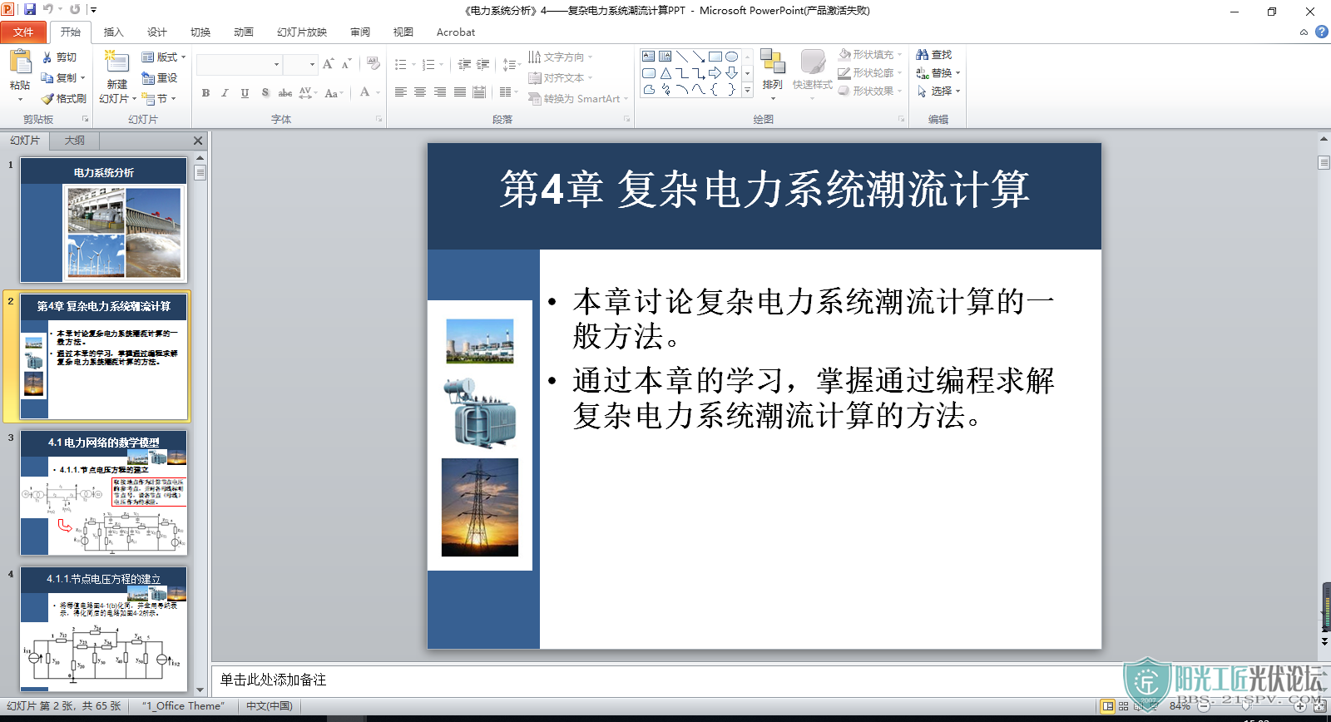Screen dimensions: 1331x722
Task: Open font dialog launcher in 字体 group
Action: coord(379,119)
